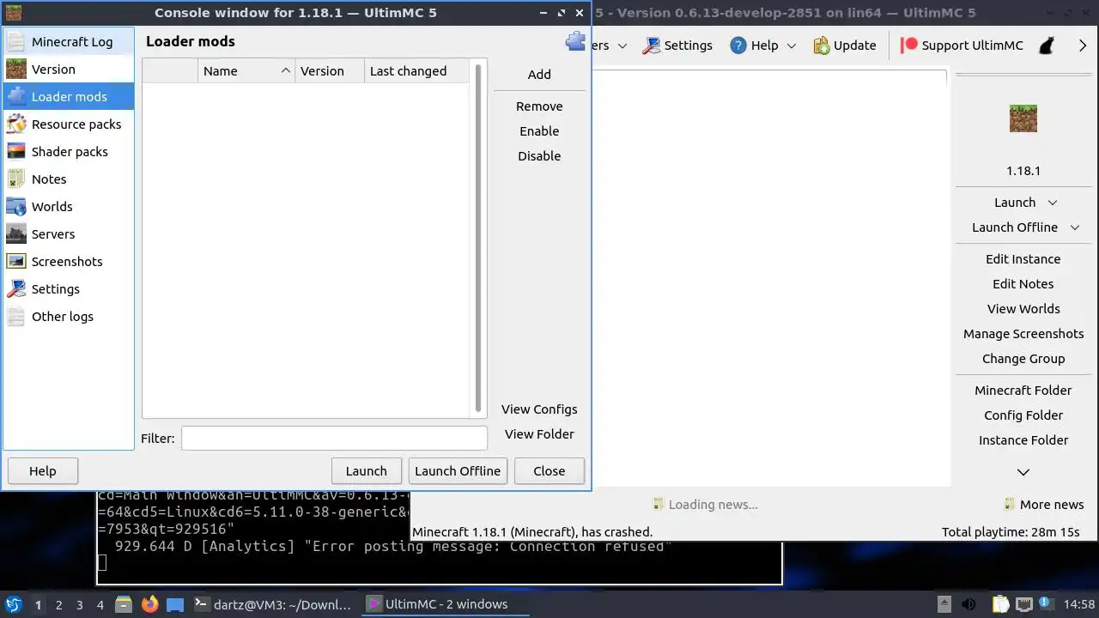Click Add mod button
This screenshot has width=1099, height=618.
(x=539, y=75)
